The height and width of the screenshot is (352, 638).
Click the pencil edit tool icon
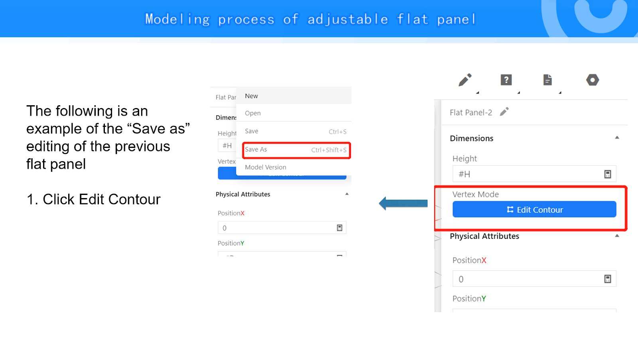point(465,80)
